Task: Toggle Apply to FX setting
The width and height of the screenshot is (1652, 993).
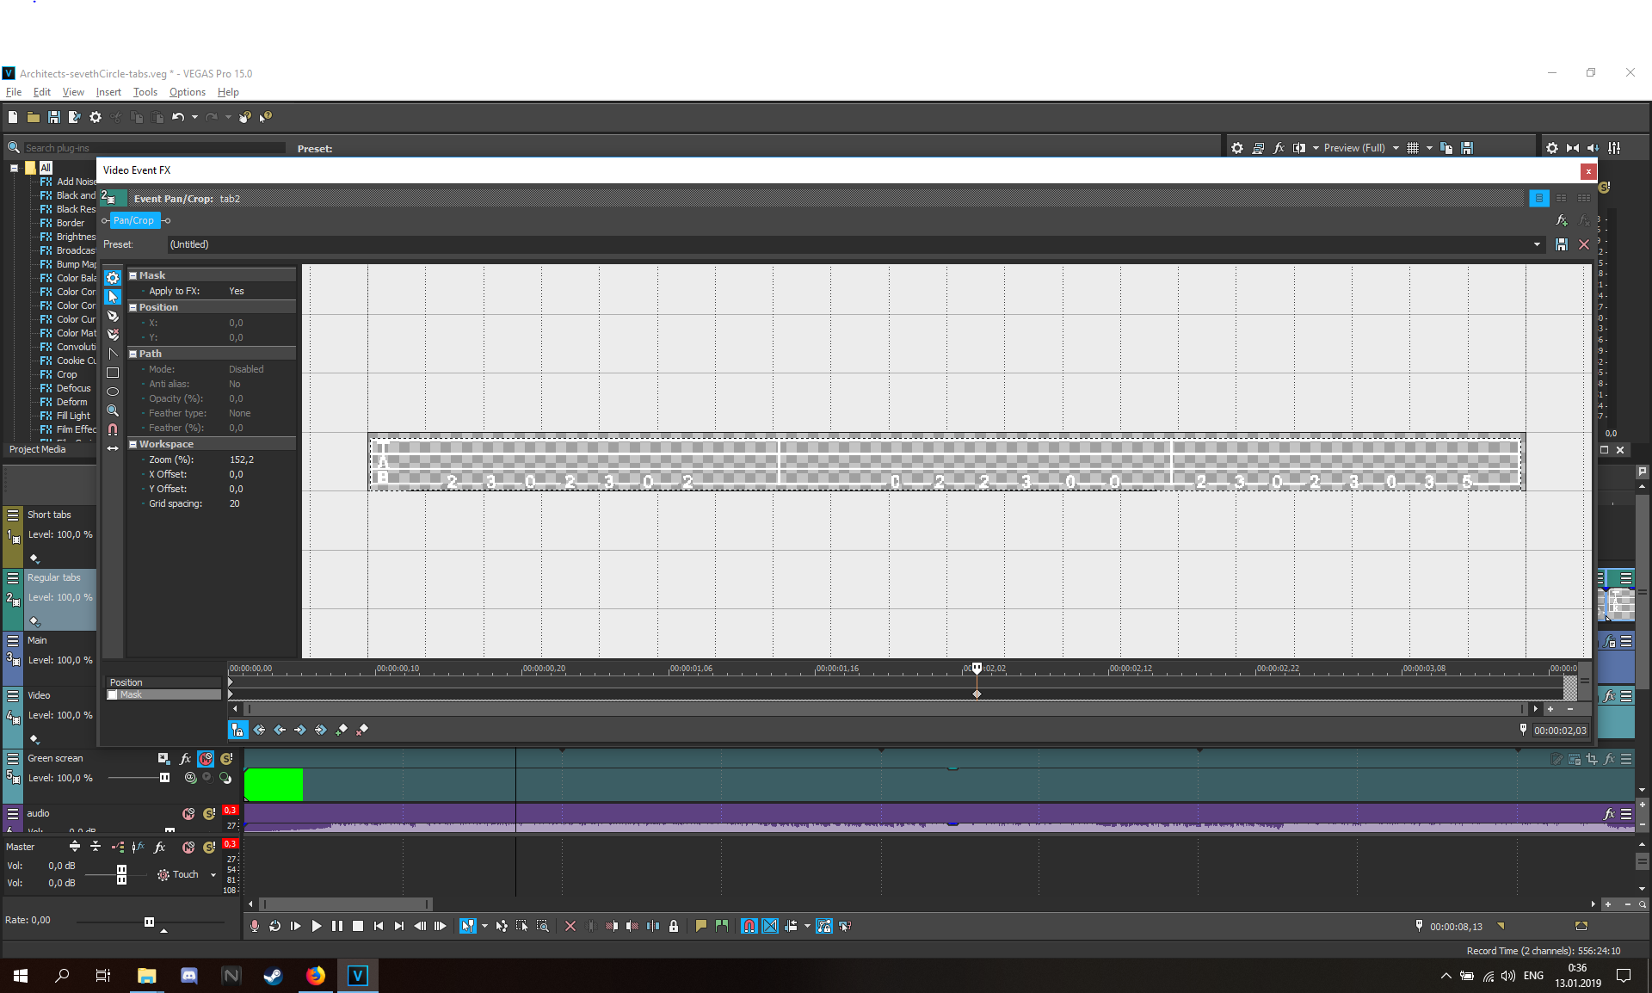Action: pyautogui.click(x=236, y=291)
